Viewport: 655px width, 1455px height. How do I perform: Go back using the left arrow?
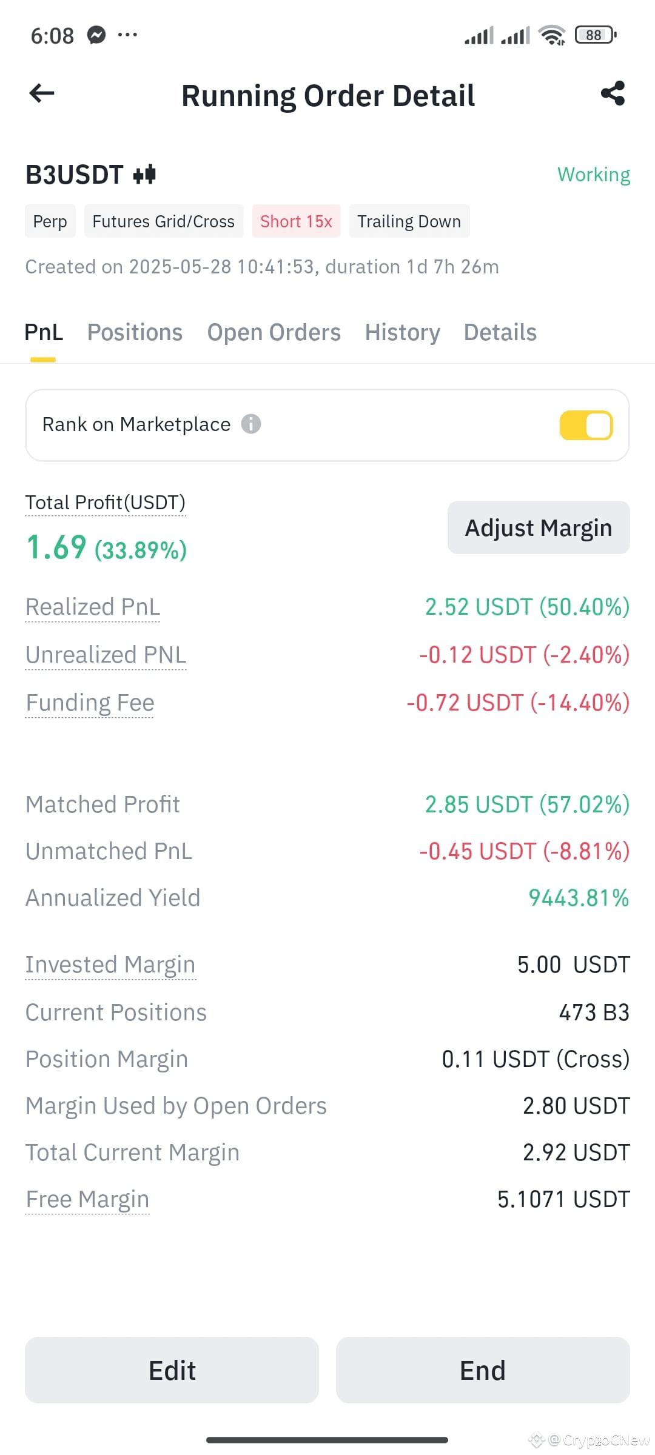click(x=42, y=93)
